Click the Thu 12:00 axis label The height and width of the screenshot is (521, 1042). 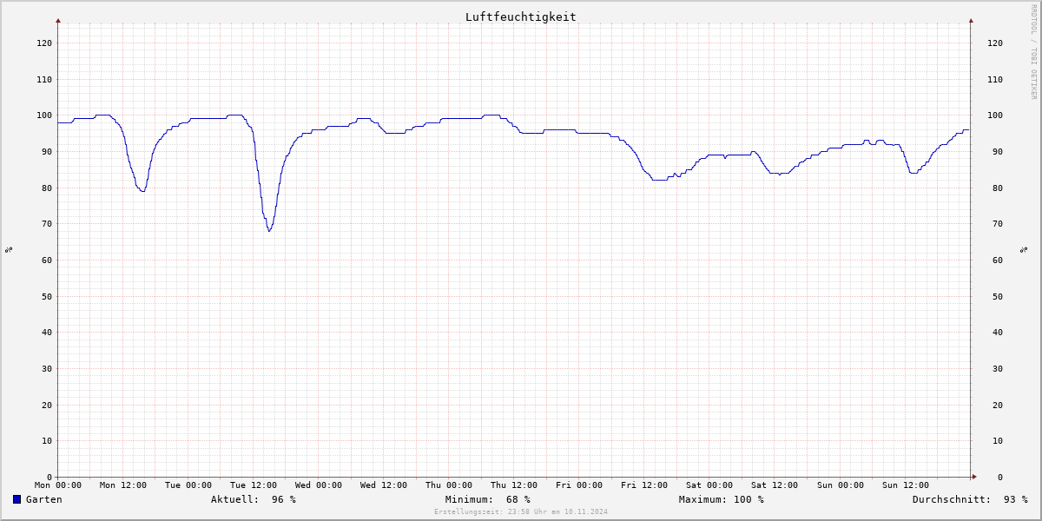(x=514, y=485)
